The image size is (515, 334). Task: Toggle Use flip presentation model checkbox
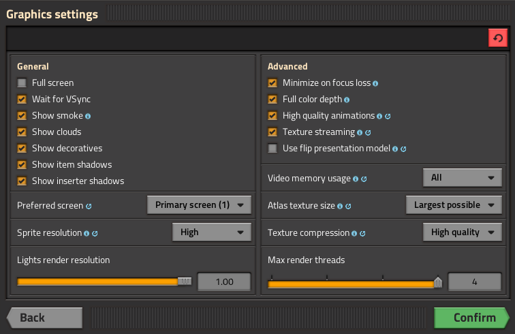tap(272, 149)
